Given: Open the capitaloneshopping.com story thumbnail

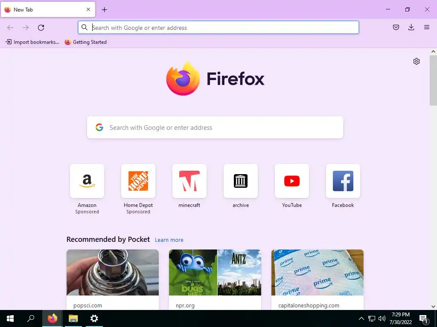Looking at the screenshot, I should (318, 272).
